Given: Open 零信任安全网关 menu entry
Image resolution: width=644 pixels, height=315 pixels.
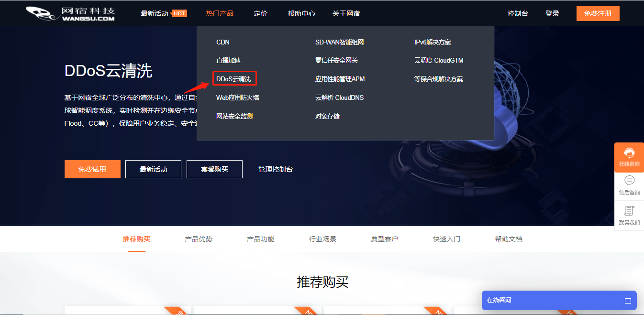Looking at the screenshot, I should click(336, 60).
